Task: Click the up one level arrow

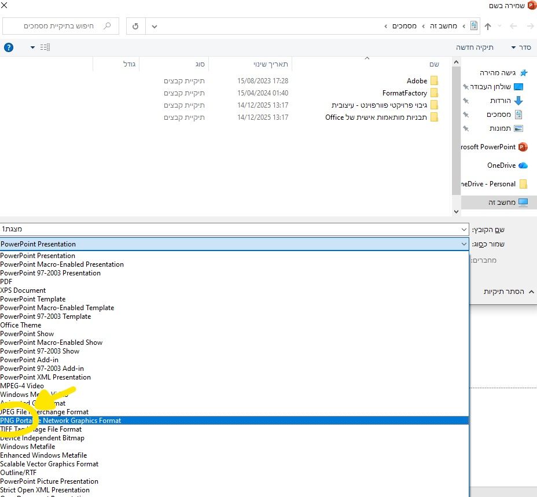Action: coord(488,26)
